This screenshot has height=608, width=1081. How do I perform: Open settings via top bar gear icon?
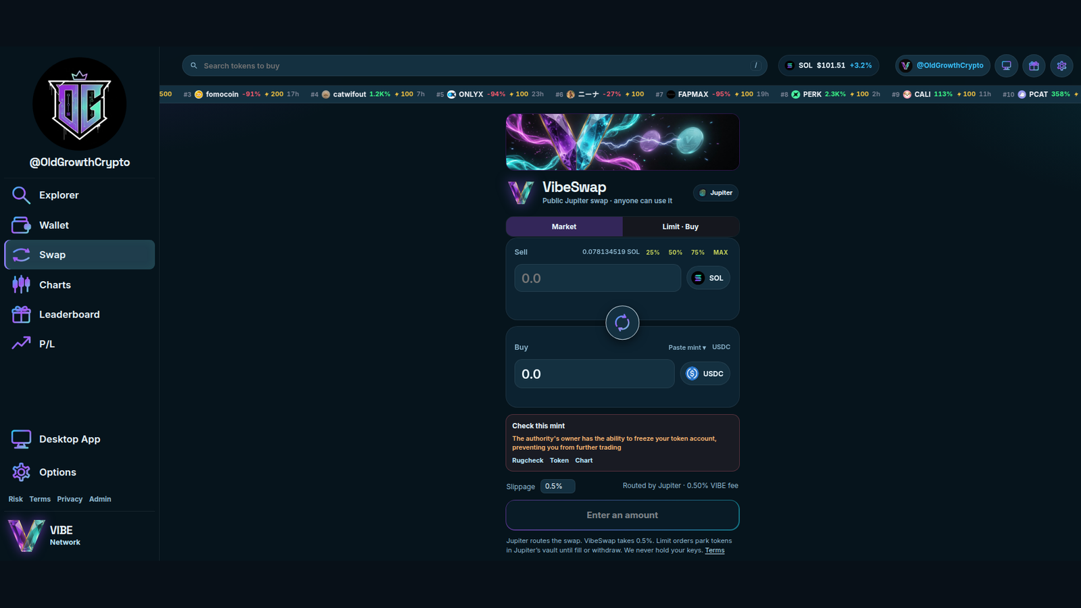tap(1061, 66)
